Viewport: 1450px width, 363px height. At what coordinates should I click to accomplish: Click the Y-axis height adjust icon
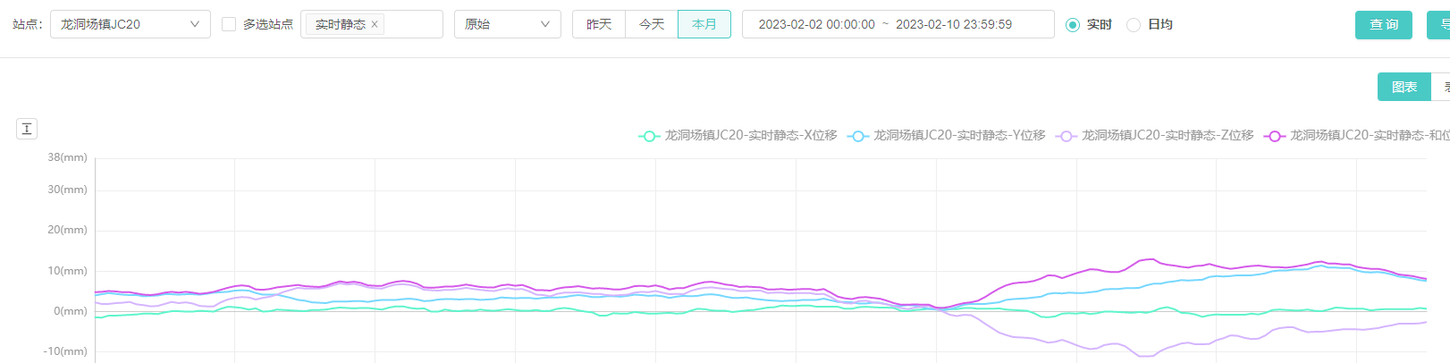coord(27,129)
